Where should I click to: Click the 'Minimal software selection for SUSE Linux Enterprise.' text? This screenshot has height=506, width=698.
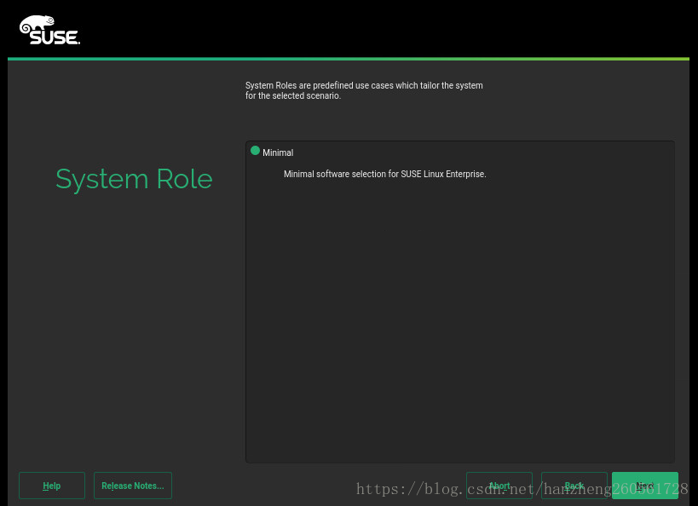(384, 174)
